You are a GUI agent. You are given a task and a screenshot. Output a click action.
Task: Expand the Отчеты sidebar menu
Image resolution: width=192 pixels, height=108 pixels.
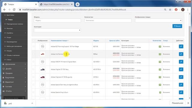(x=14, y=91)
